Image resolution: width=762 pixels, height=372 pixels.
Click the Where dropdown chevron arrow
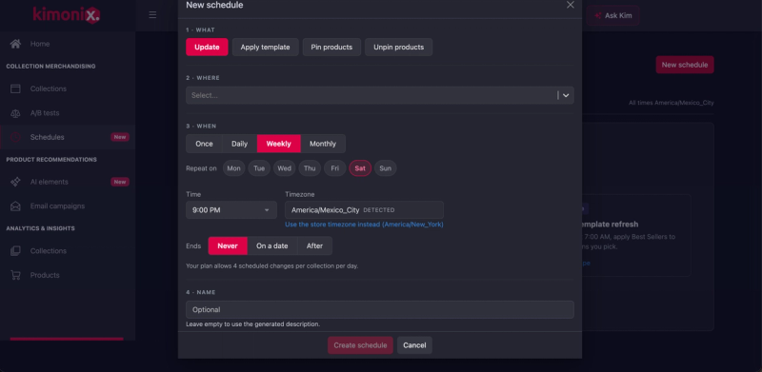pos(566,95)
